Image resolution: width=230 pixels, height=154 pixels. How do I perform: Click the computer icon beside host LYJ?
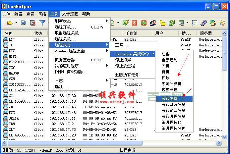click(5, 39)
